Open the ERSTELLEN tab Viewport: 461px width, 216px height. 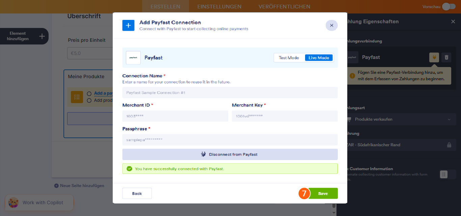[x=165, y=6]
